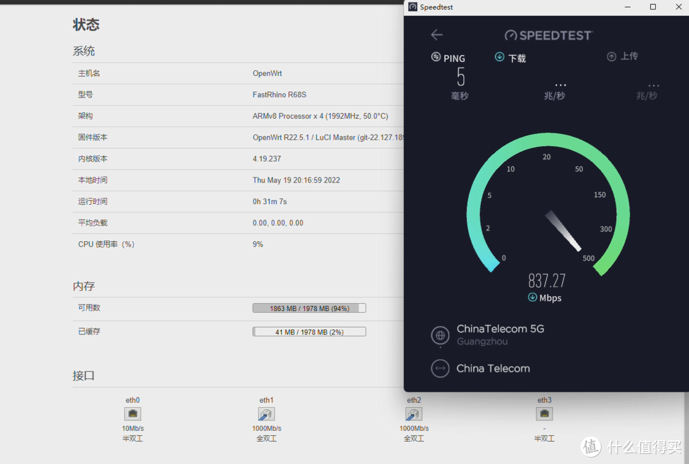The height and width of the screenshot is (464, 689).
Task: Click the 运行时间 row label
Action: [x=93, y=202]
